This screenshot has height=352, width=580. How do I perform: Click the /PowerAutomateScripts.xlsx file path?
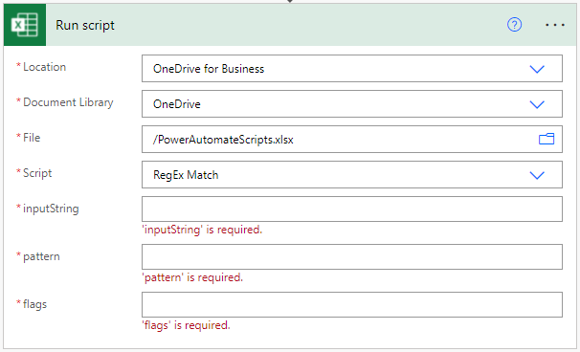point(223,140)
